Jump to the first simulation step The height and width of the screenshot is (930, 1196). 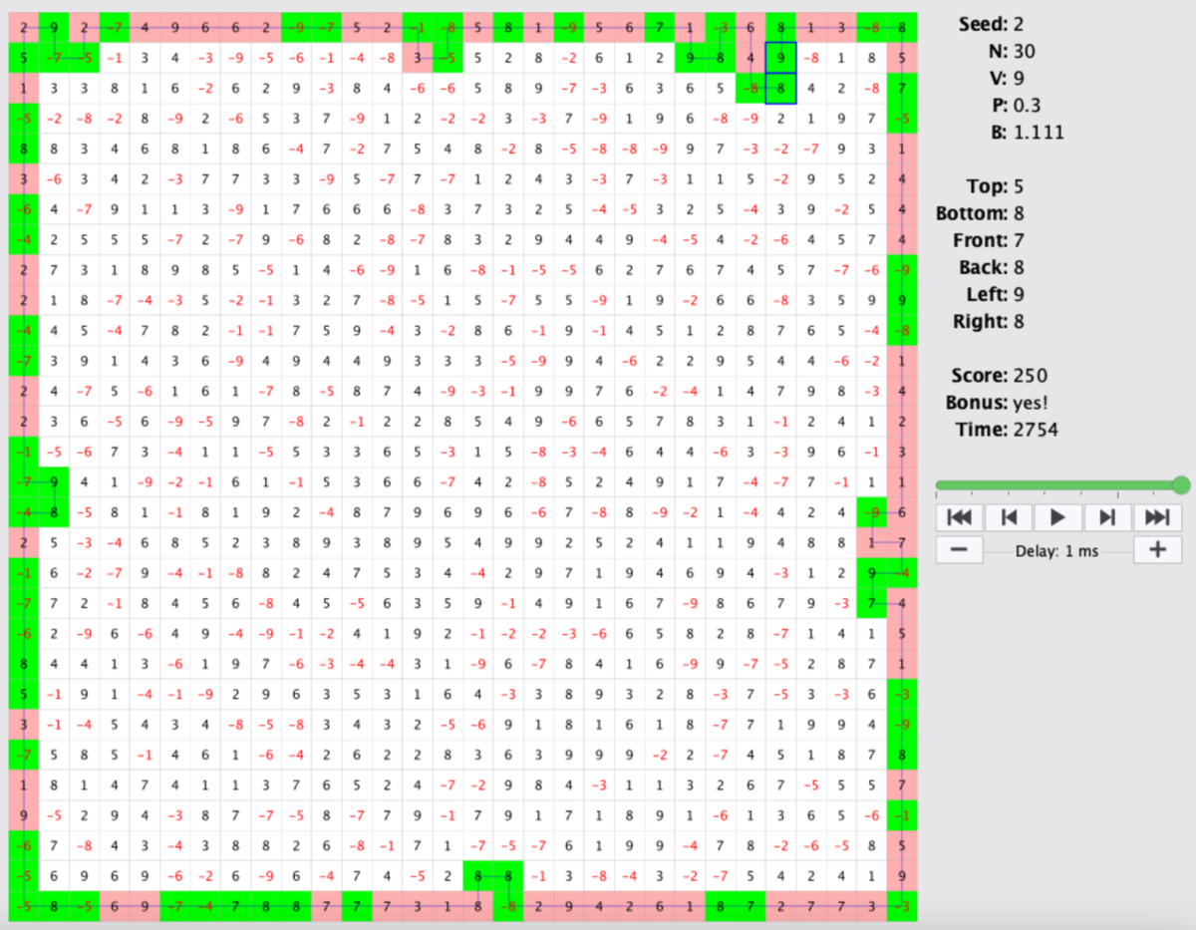pos(959,516)
